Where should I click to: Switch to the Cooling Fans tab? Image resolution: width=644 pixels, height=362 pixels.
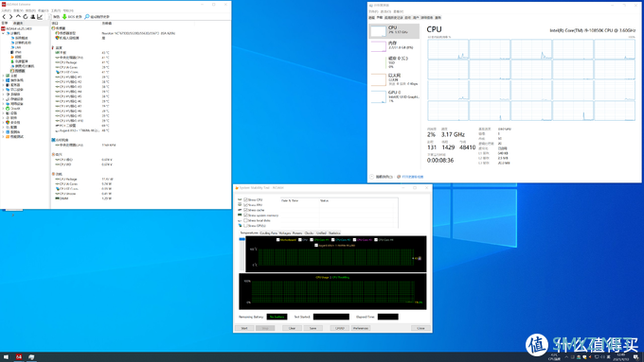tap(269, 233)
